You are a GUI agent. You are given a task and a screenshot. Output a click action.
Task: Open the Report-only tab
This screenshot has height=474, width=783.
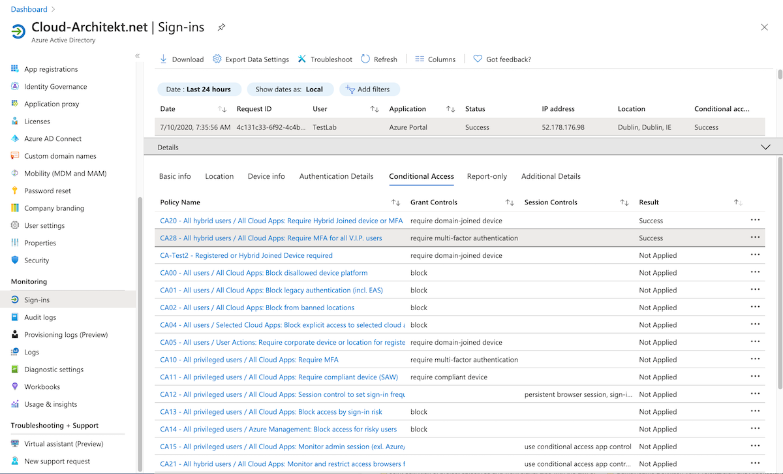pyautogui.click(x=487, y=176)
